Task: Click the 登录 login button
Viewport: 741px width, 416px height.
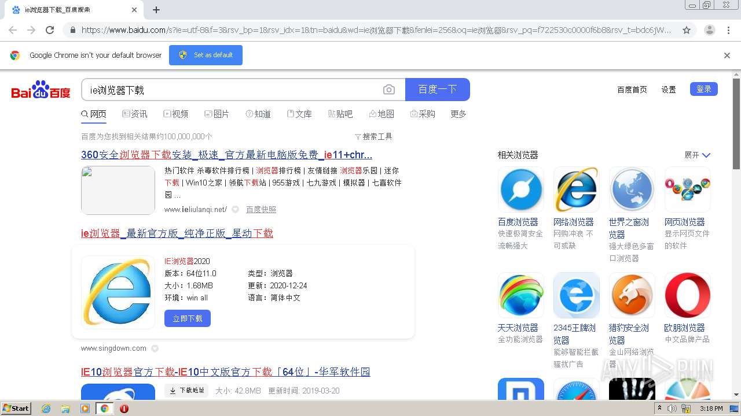Action: click(704, 89)
